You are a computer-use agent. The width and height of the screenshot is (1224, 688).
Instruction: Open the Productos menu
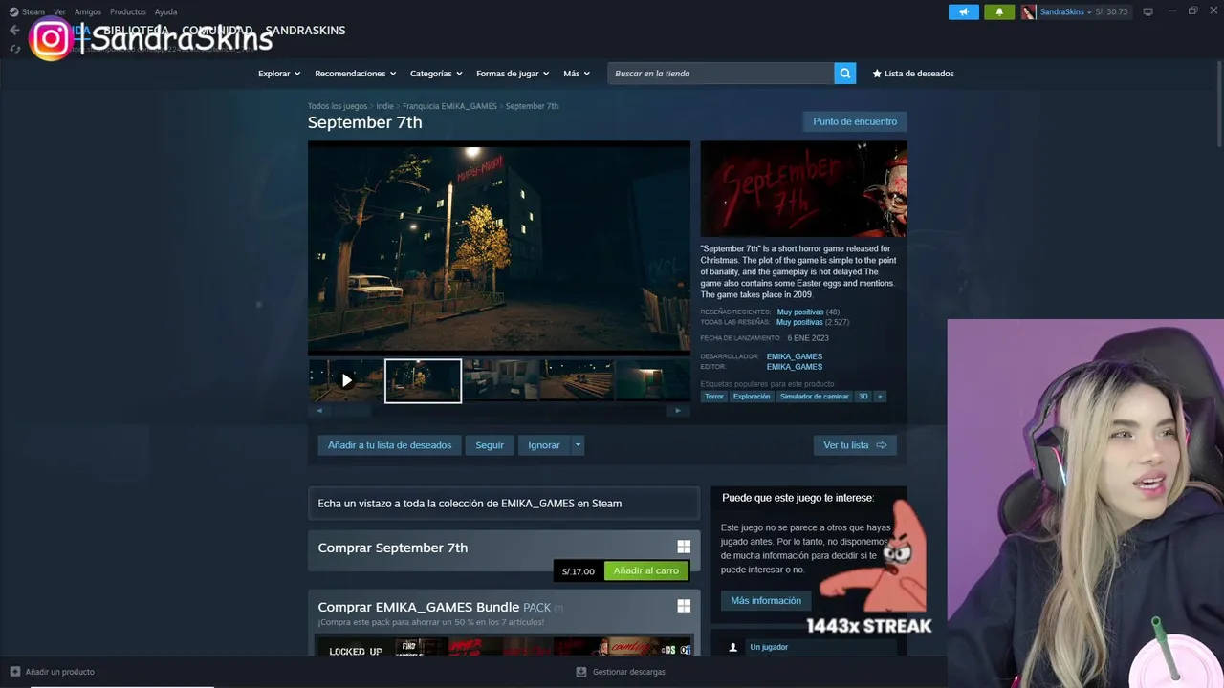pos(127,11)
